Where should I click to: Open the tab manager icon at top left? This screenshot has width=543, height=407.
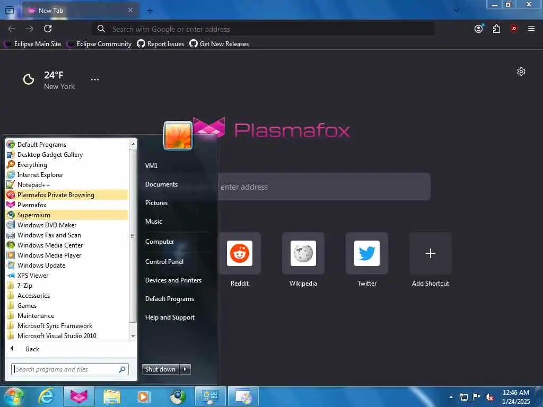click(10, 11)
